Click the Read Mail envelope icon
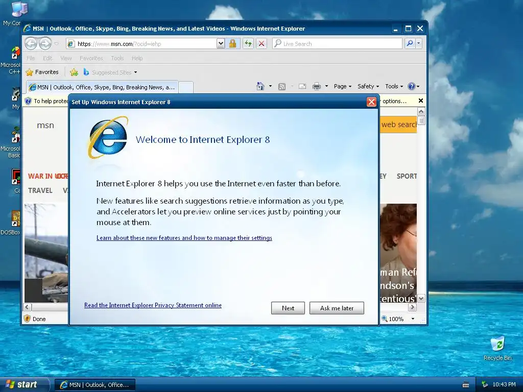The width and height of the screenshot is (523, 392). point(302,86)
